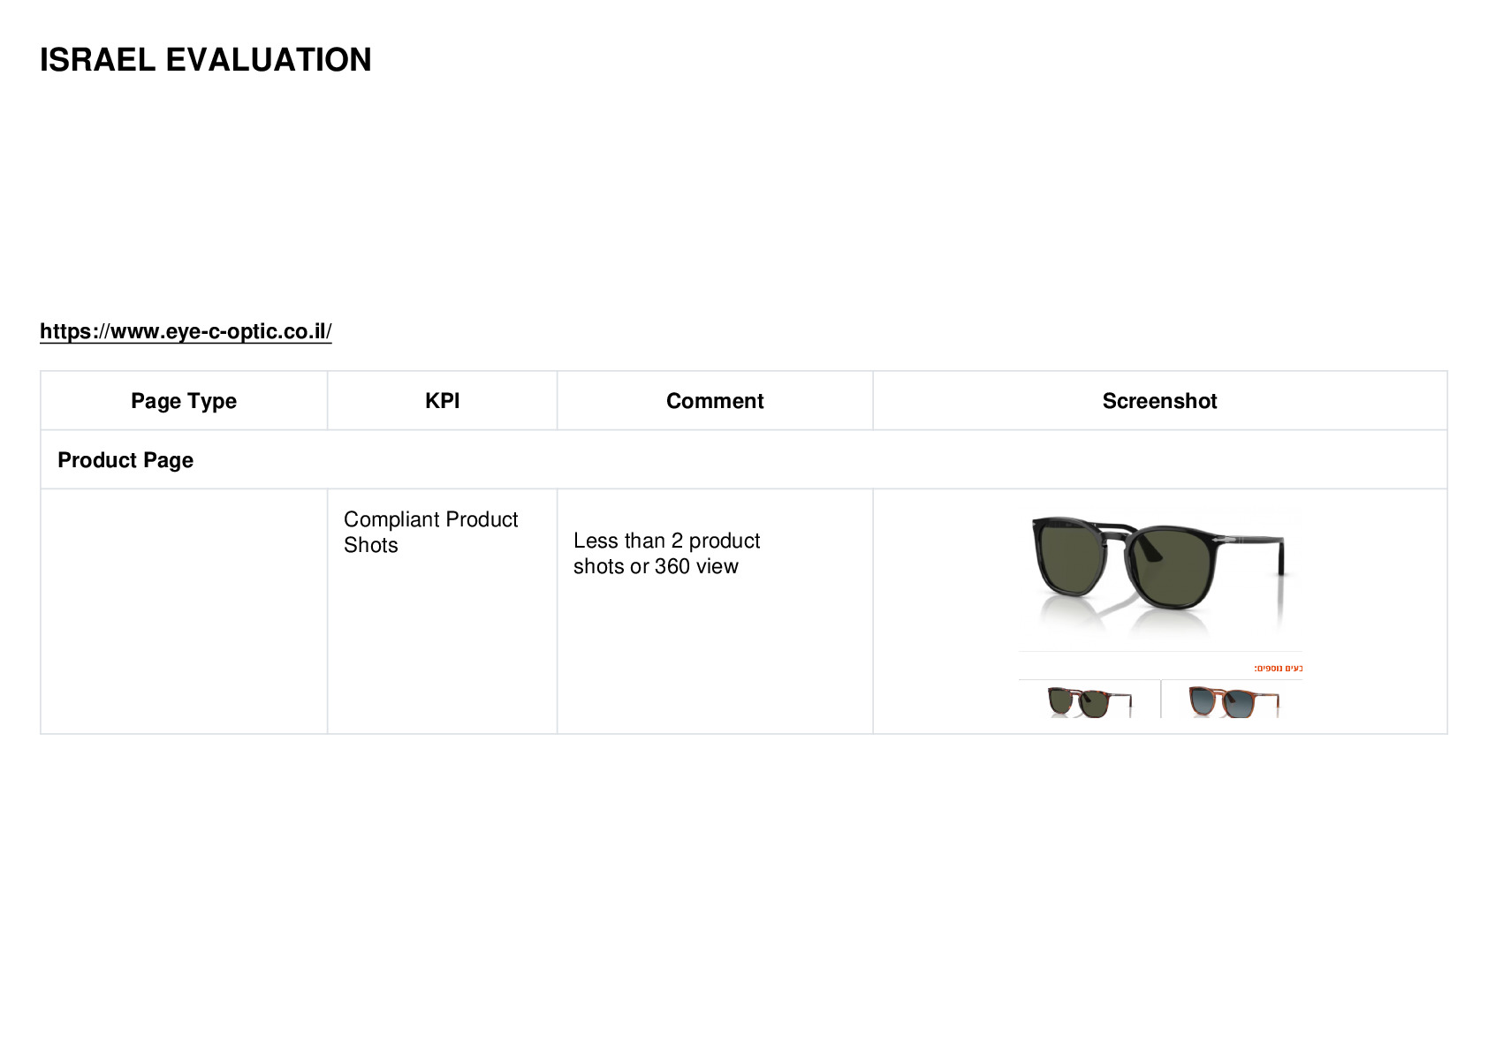This screenshot has width=1488, height=1052.
Task: Select the Page Type column header
Action: pyautogui.click(x=184, y=401)
